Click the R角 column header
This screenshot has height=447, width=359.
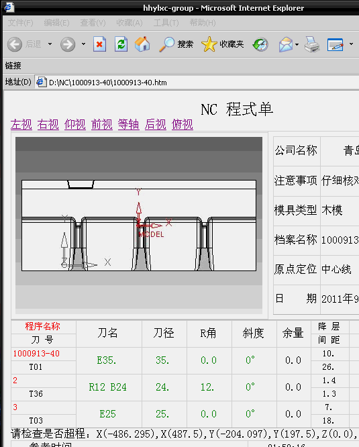click(x=209, y=334)
